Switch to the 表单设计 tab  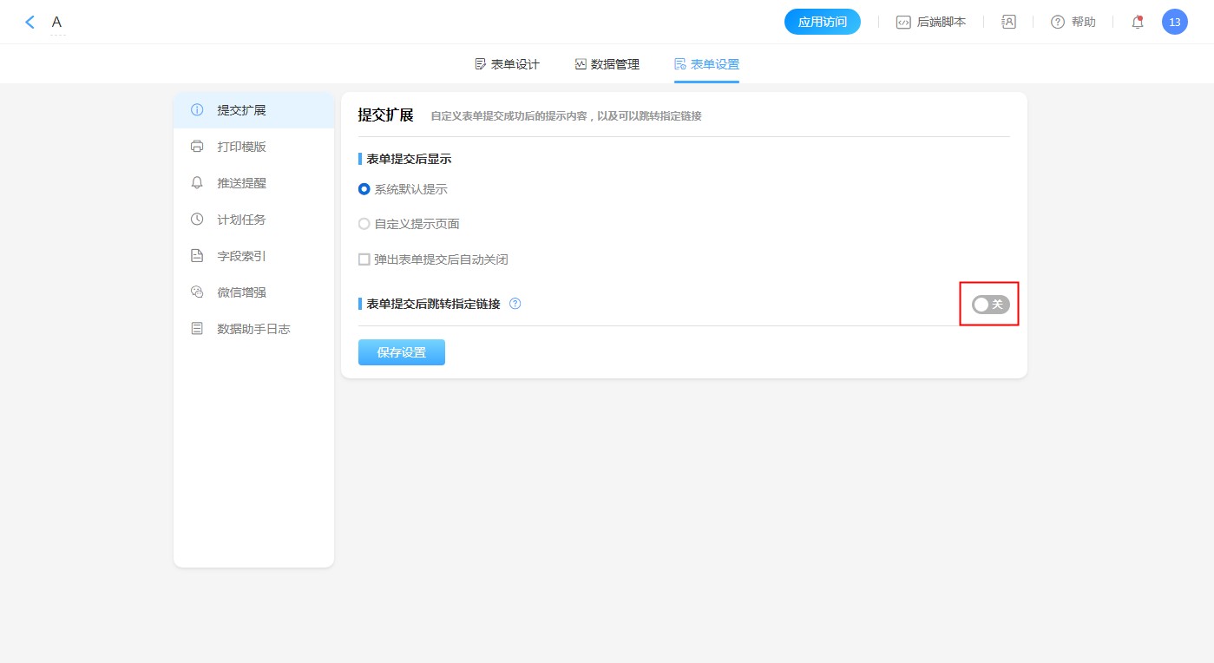pyautogui.click(x=507, y=64)
